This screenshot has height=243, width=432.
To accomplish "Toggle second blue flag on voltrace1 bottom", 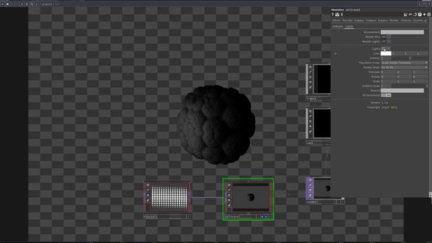I will click(266, 217).
